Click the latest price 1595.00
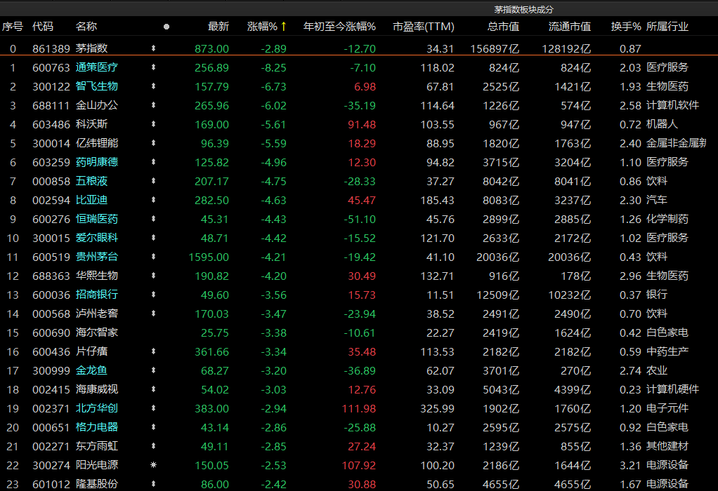 point(209,257)
